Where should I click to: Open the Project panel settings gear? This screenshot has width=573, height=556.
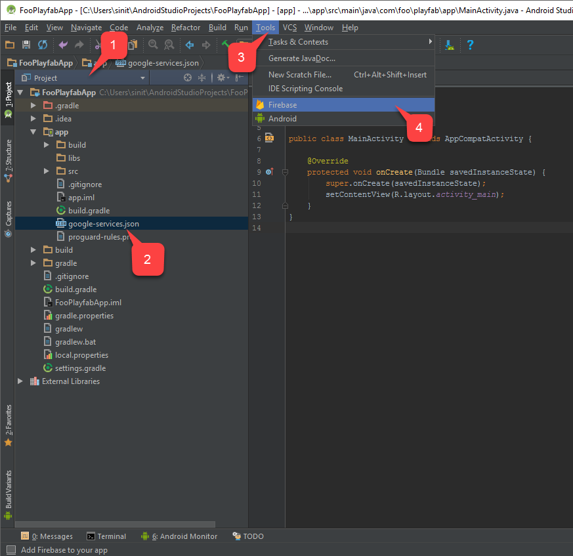coord(223,77)
